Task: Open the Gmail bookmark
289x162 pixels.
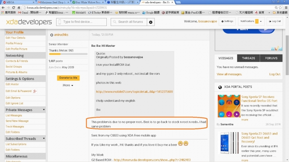Action: 29,12
